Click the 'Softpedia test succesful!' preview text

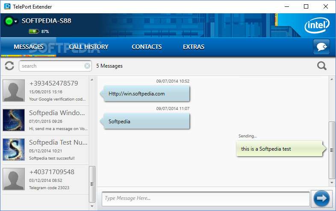52,158
